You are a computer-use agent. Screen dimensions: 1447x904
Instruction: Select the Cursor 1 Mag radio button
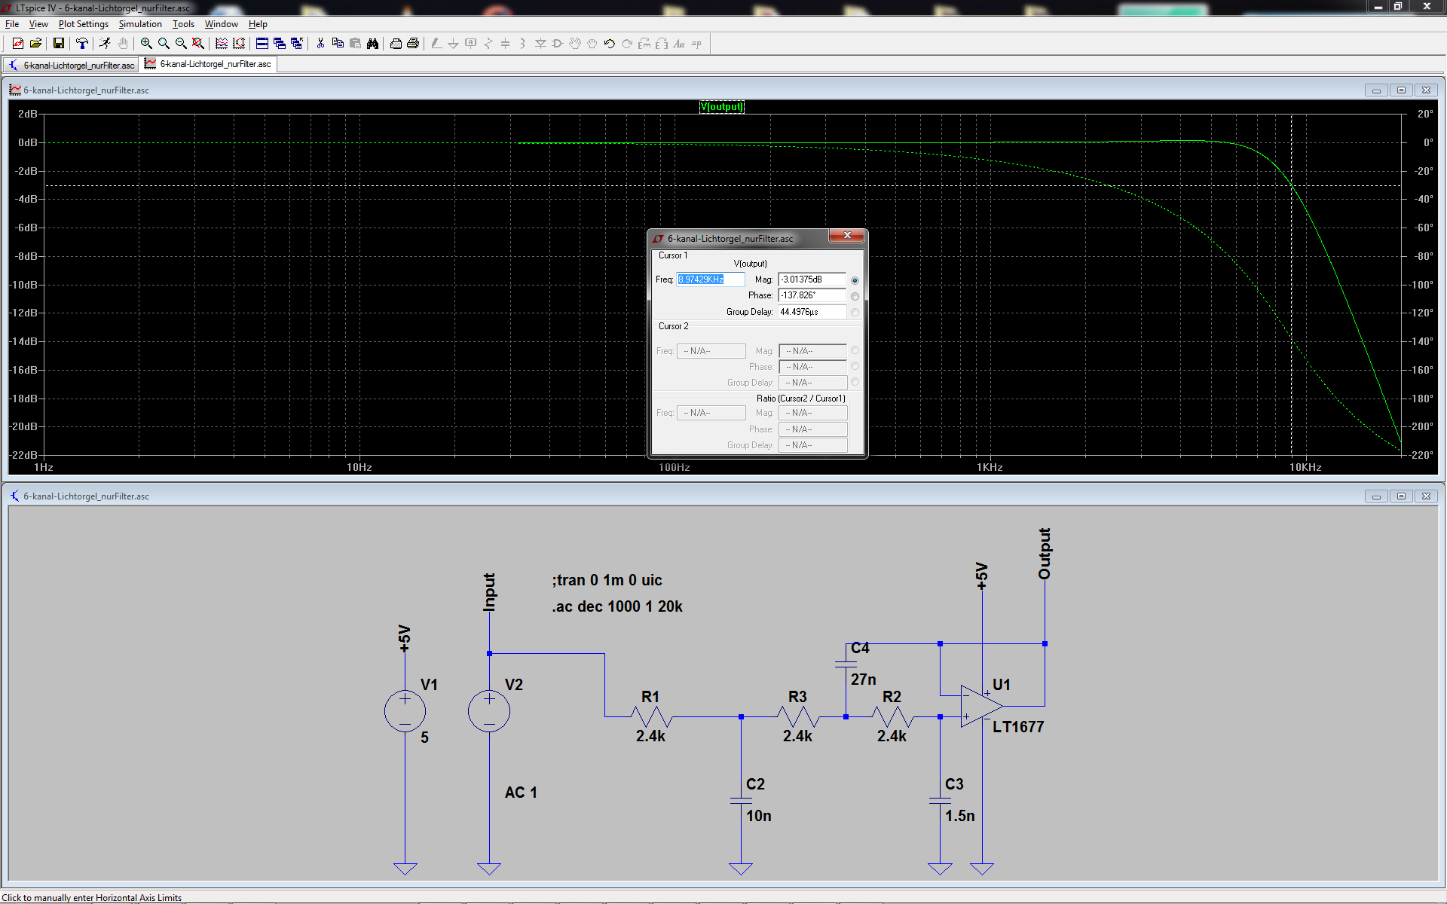click(855, 280)
